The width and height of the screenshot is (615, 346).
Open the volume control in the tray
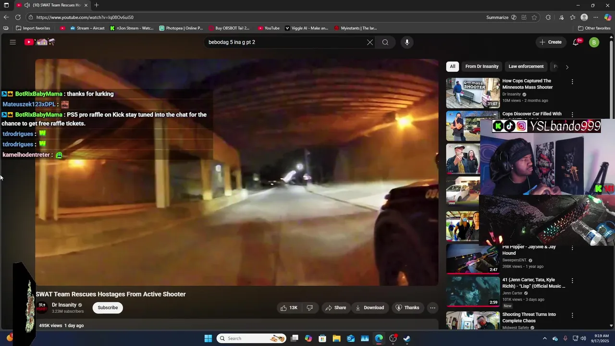(583, 338)
